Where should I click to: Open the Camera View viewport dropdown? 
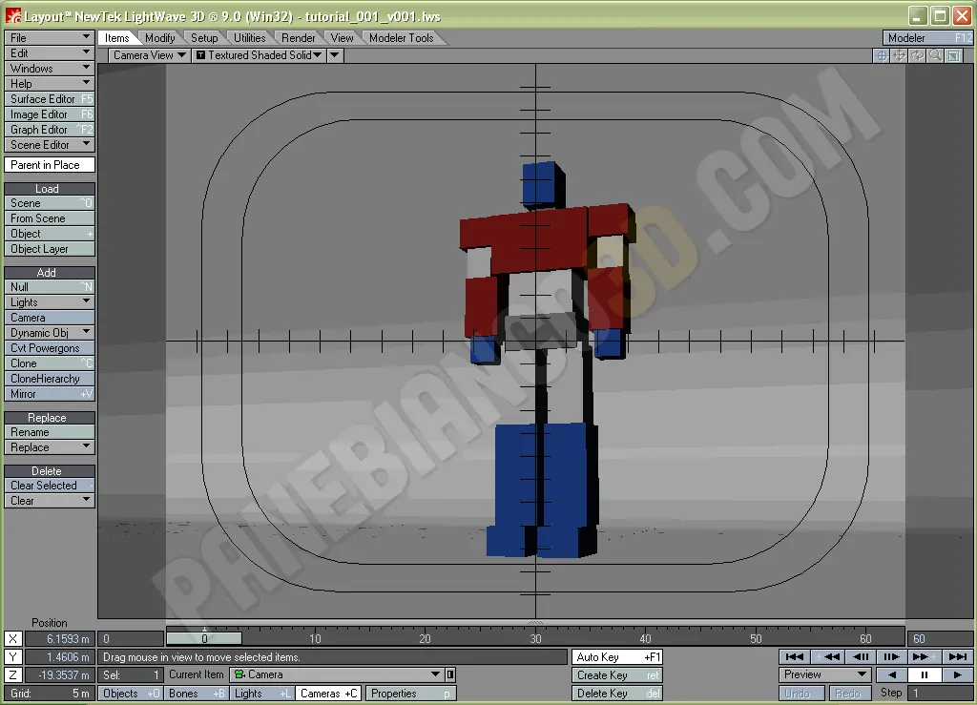point(150,55)
